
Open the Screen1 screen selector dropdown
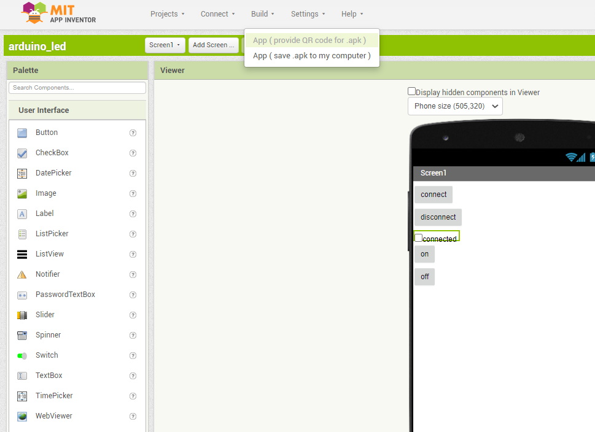coord(165,45)
